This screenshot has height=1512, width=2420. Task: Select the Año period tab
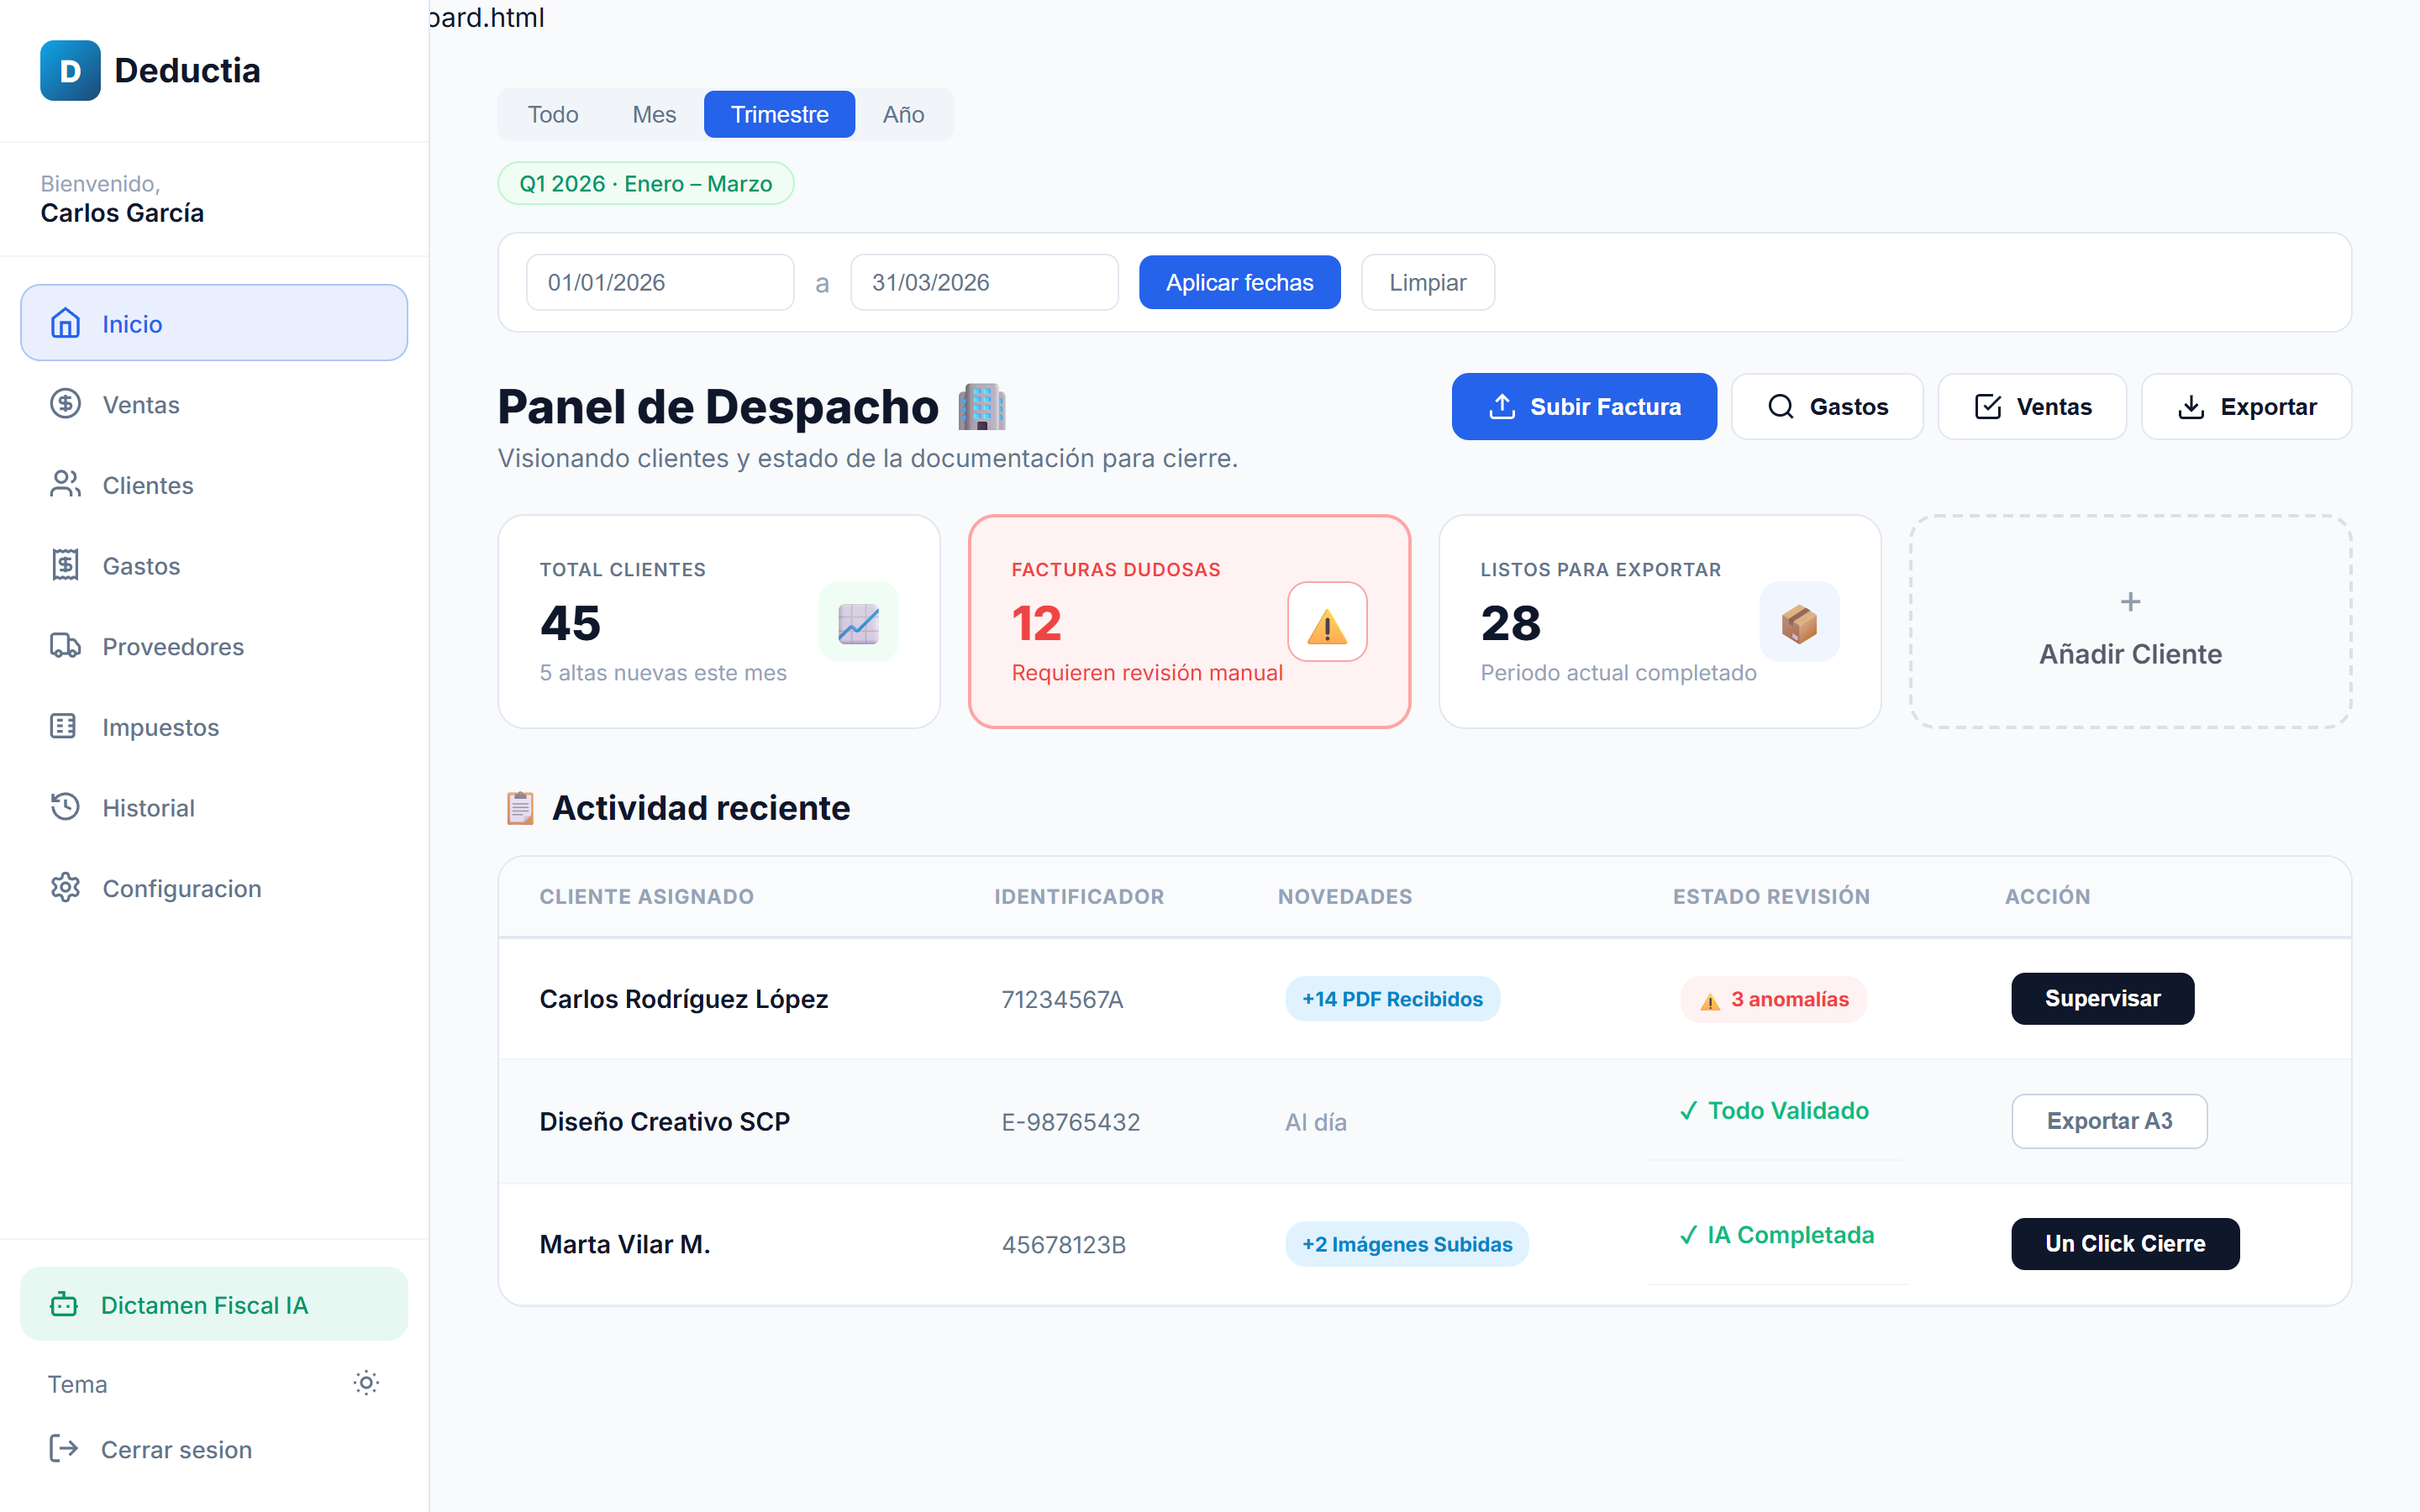[x=902, y=114]
